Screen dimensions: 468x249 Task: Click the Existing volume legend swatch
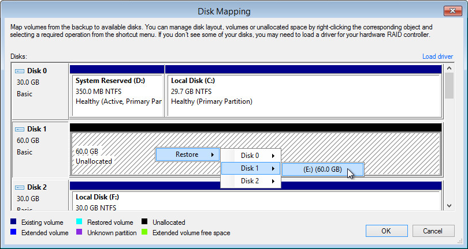14,222
